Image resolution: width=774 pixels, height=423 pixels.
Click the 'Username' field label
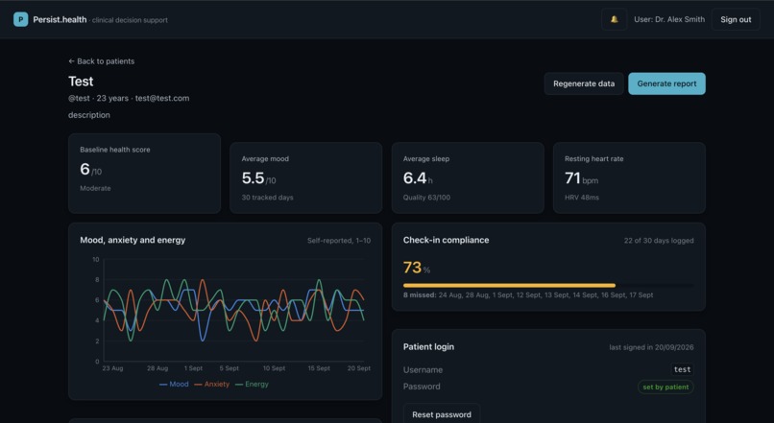pyautogui.click(x=423, y=369)
